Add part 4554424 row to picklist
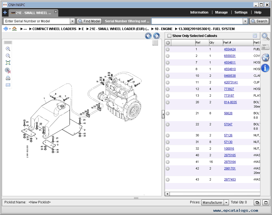This screenshot has height=215, width=272. coord(168,49)
